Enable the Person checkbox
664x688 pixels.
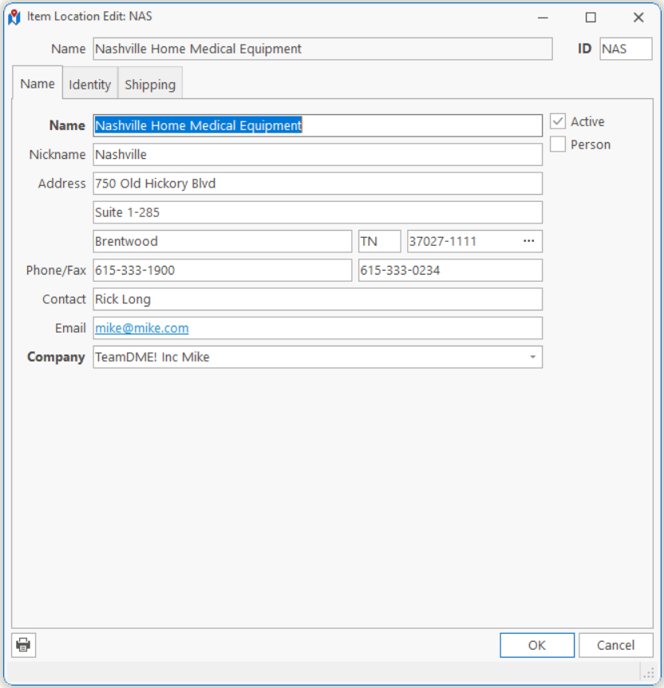coord(558,144)
